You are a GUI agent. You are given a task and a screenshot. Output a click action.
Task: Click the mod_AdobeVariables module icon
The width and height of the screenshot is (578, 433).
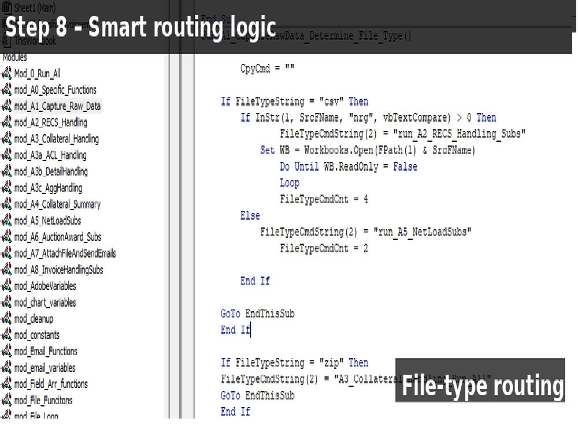tap(6, 286)
